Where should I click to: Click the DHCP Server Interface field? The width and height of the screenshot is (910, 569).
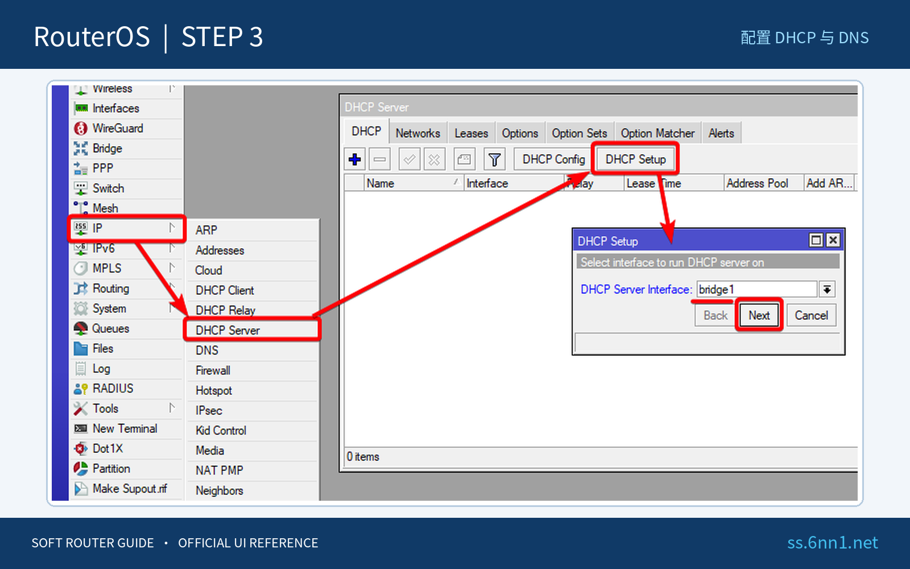pyautogui.click(x=757, y=290)
